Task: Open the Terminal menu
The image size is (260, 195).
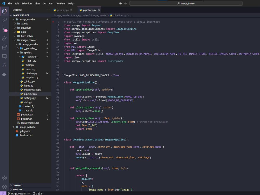Action: click(x=61, y=4)
